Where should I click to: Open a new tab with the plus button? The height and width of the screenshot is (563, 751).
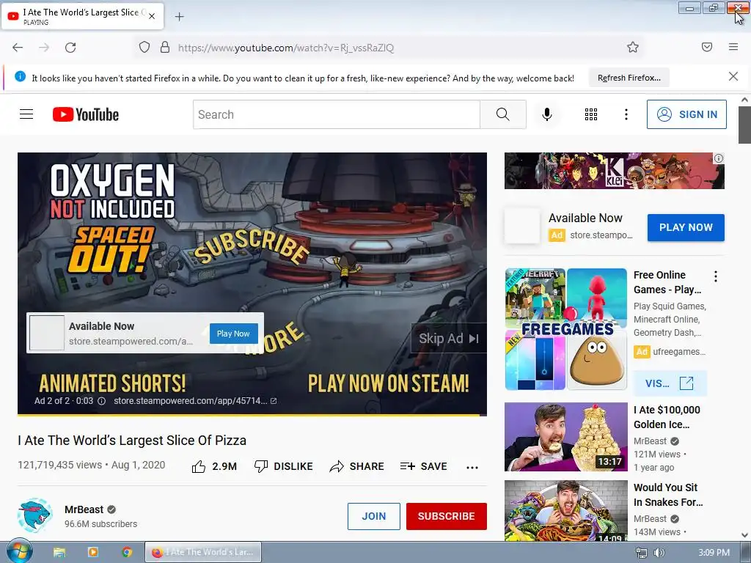click(x=179, y=17)
